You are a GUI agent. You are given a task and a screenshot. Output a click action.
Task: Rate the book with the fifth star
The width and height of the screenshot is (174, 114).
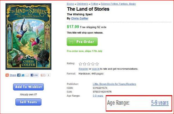97,64
